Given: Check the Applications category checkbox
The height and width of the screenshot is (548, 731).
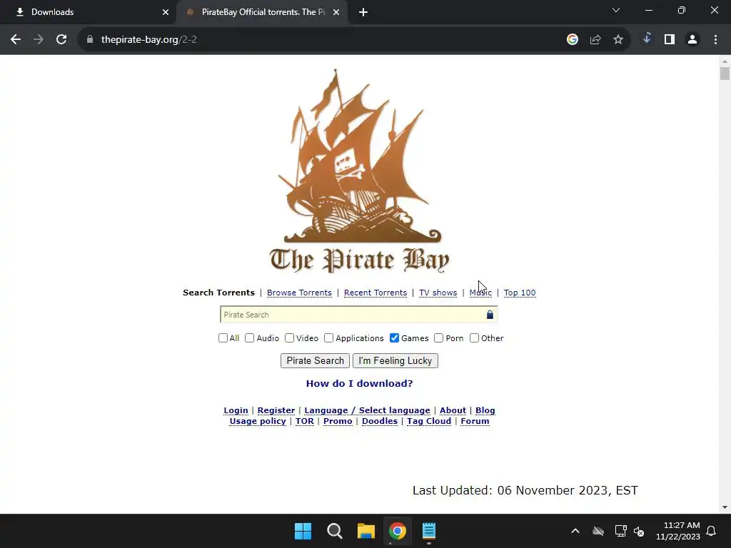Looking at the screenshot, I should 328,338.
